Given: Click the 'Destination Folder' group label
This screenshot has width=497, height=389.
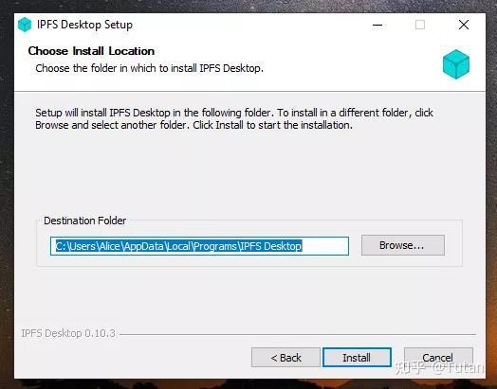Looking at the screenshot, I should (x=85, y=221).
